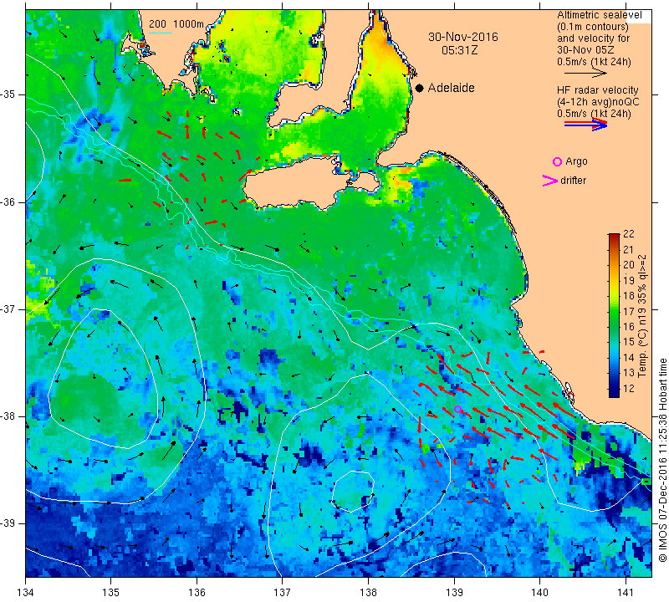
Task: Click the 22 label on color bar
Action: [629, 234]
